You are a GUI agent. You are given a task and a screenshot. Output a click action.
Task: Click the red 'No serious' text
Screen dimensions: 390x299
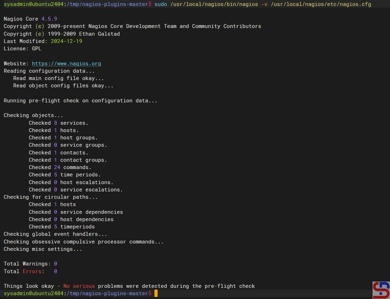79,286
